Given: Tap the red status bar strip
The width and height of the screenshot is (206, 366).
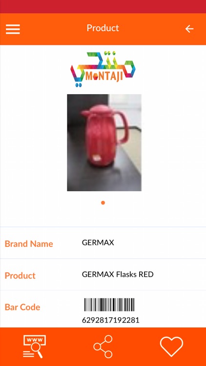Looking at the screenshot, I should click(x=103, y=6).
